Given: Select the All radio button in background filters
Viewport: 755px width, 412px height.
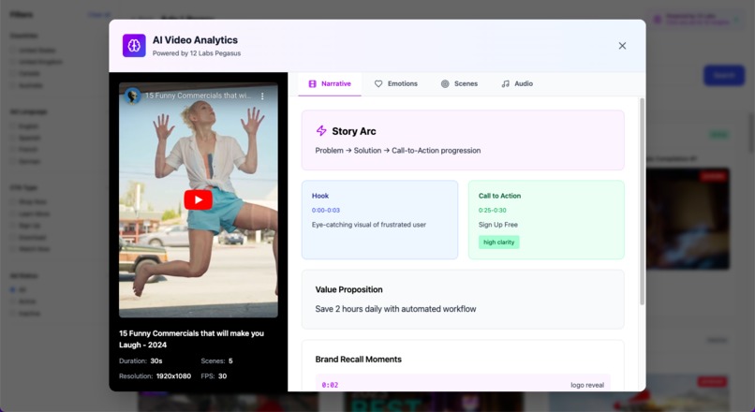Looking at the screenshot, I should click(x=12, y=289).
